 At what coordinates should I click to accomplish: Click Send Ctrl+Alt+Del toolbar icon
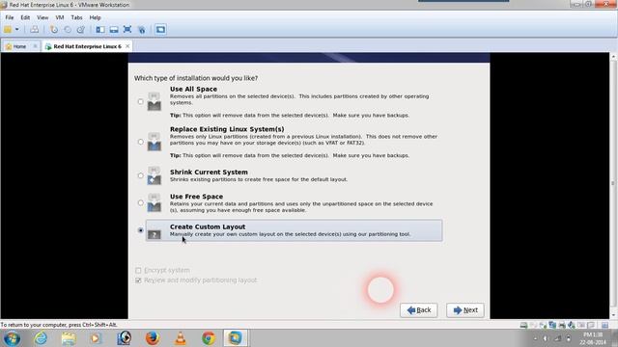(35, 30)
